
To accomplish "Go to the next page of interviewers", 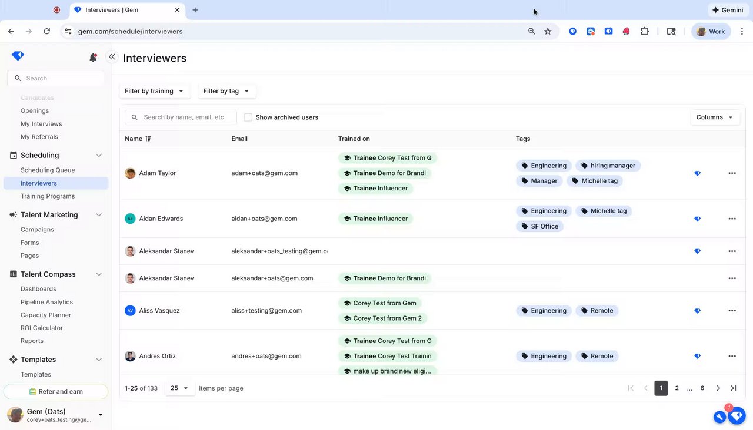I will 718,388.
